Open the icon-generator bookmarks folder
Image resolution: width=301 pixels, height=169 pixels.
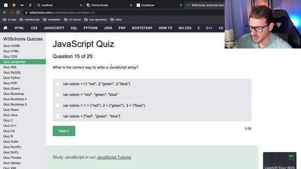95,20
